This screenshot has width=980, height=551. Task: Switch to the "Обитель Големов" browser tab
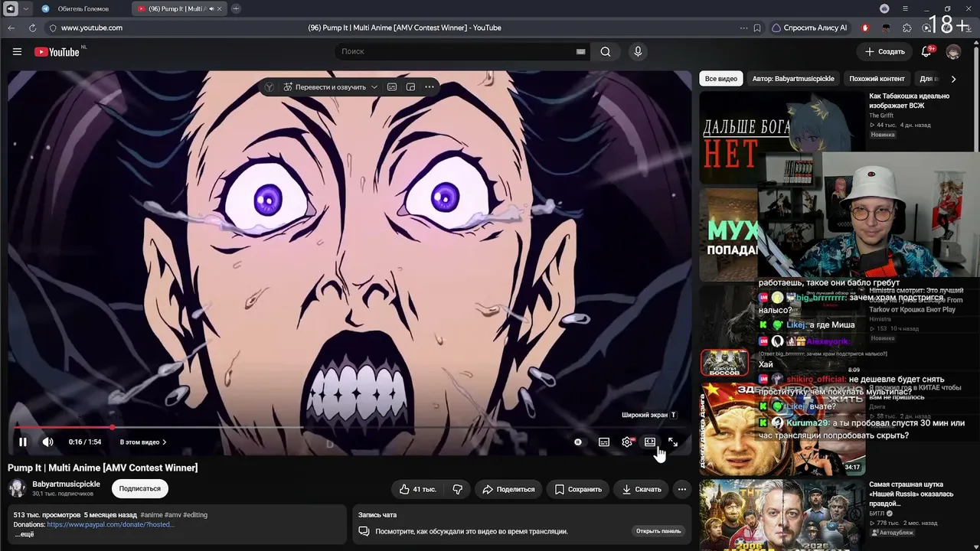(x=82, y=8)
